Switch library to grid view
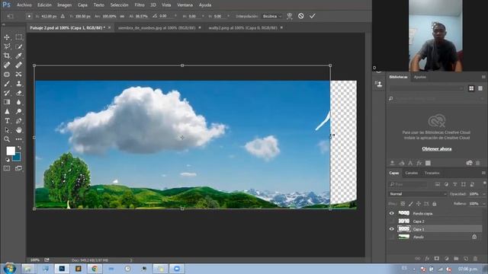The height and width of the screenshot is (274, 488). [471, 88]
